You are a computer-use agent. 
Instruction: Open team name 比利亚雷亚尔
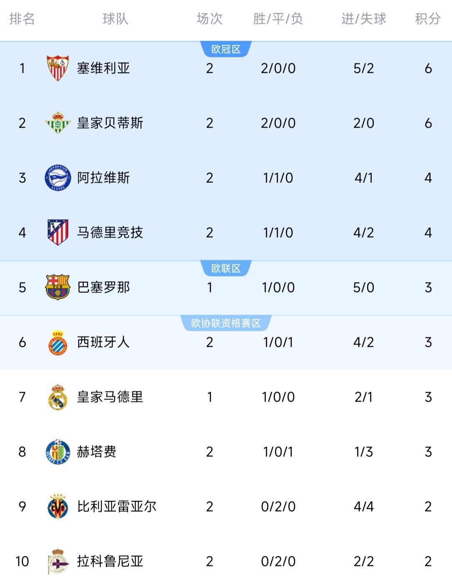(x=117, y=506)
